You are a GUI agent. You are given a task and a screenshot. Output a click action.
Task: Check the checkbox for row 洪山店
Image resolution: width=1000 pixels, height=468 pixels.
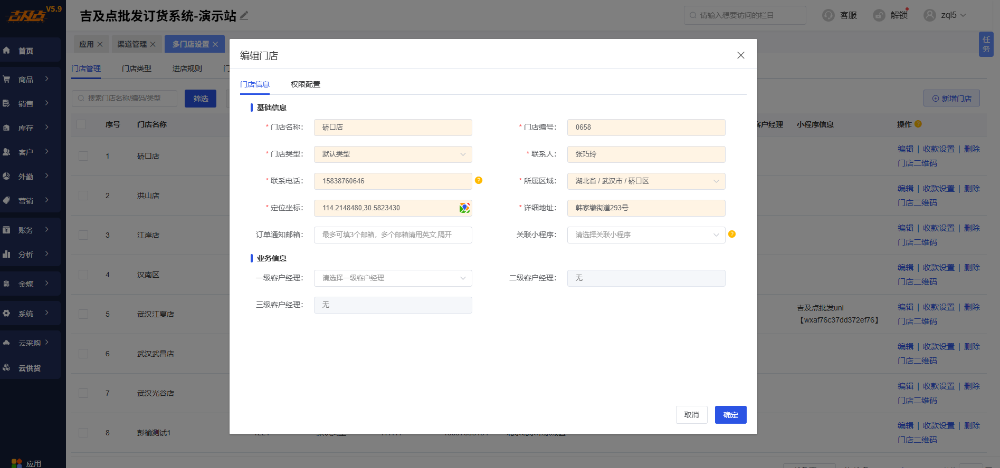point(83,196)
